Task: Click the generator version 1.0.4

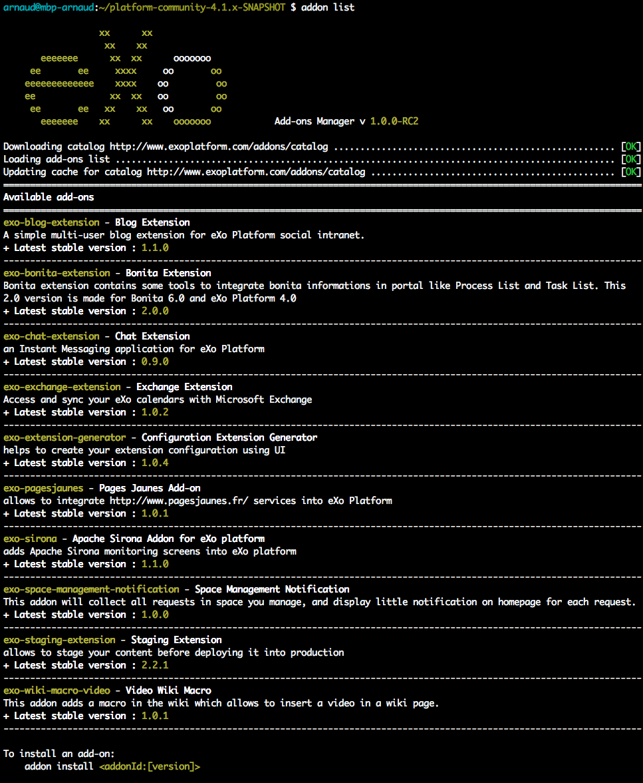Action: (155, 463)
